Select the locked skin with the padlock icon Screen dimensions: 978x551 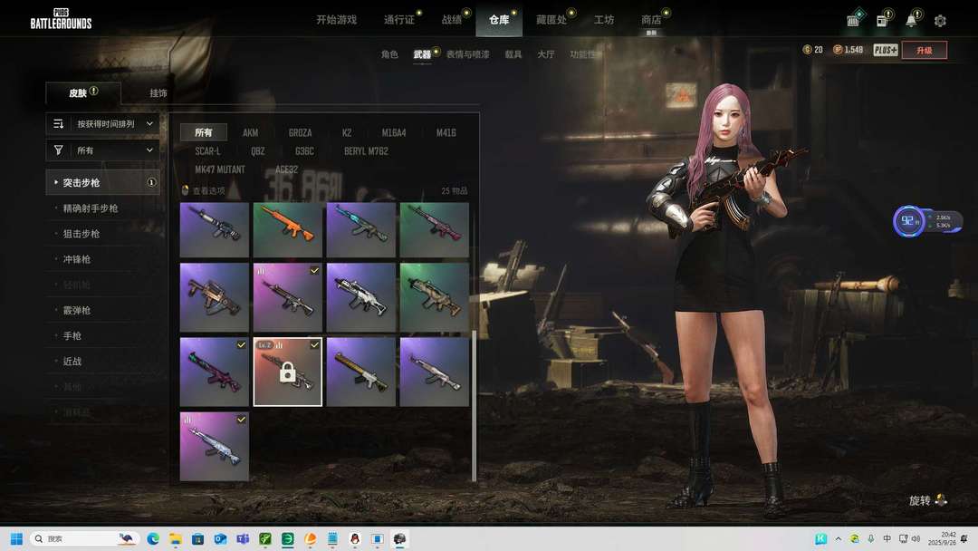coord(288,372)
